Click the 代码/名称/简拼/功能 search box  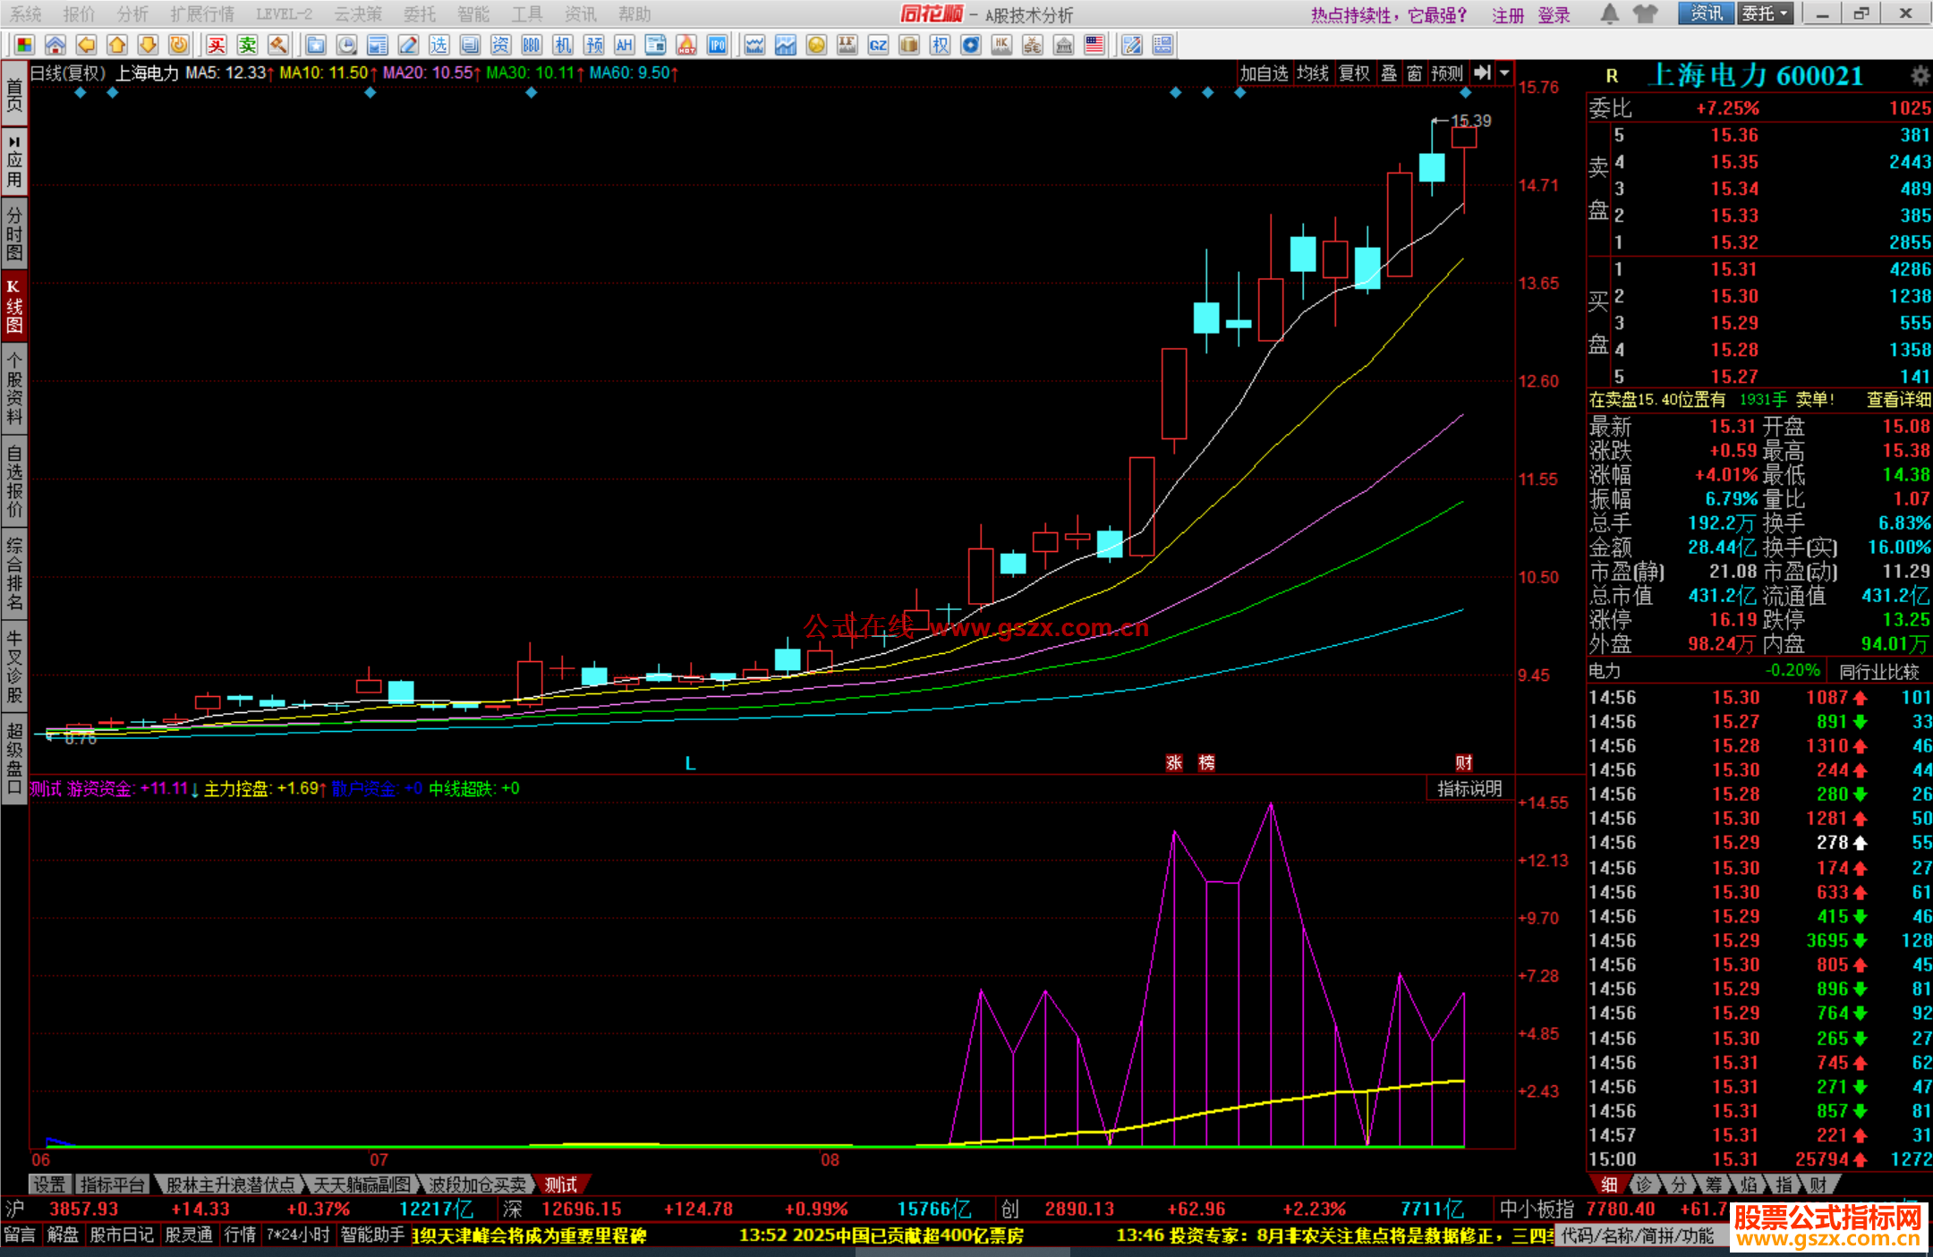coord(1638,1236)
